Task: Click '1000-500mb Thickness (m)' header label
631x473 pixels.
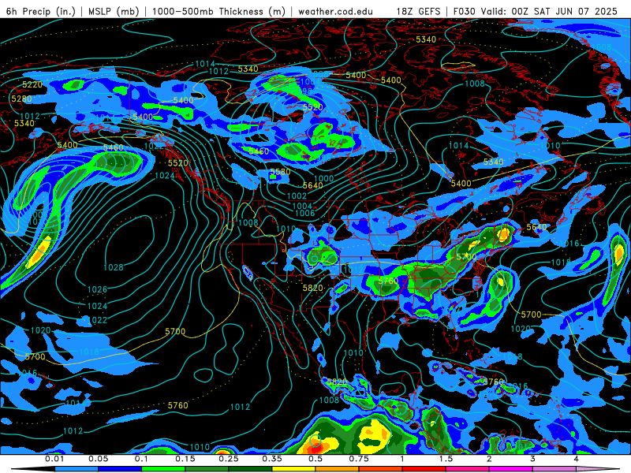Action: coord(219,11)
